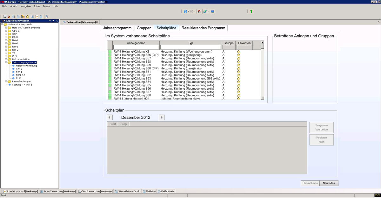The width and height of the screenshot is (381, 198).
Task: Toggle favorite star for RW-1 Heizung/Kühlung S59
Action: tap(238, 65)
